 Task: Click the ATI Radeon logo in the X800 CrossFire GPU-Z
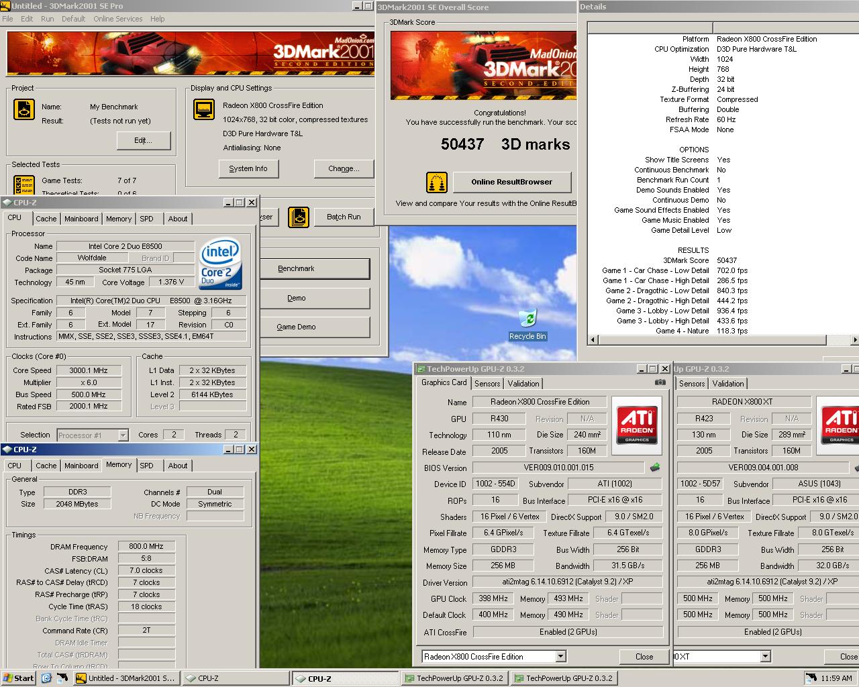(x=637, y=424)
